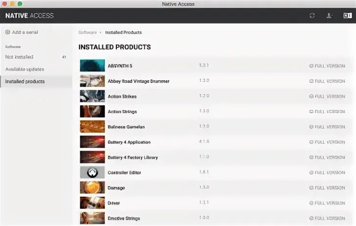Open Action Strings product thumbnail
This screenshot has width=356, height=226.
click(x=92, y=111)
